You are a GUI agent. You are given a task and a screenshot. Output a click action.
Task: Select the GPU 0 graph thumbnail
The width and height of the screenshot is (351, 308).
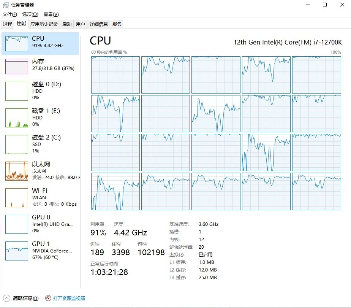(17, 224)
